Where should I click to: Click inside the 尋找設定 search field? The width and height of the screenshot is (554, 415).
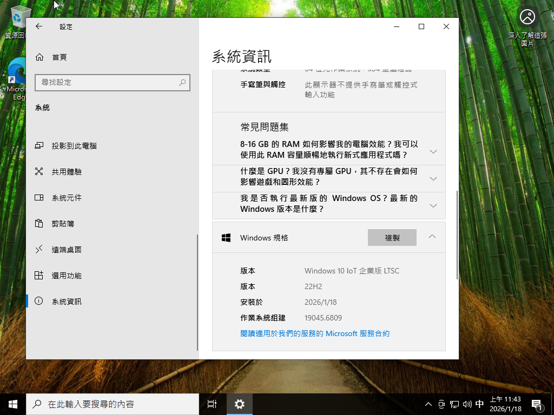point(105,82)
